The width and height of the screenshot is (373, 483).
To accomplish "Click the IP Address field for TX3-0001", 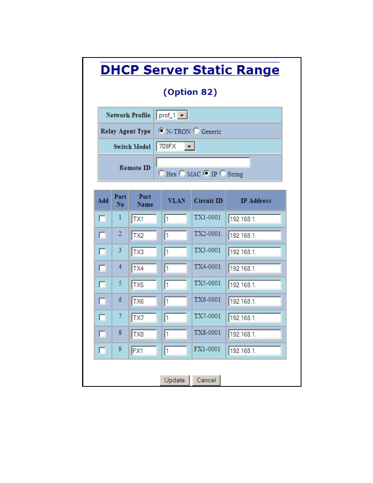I will [x=255, y=252].
